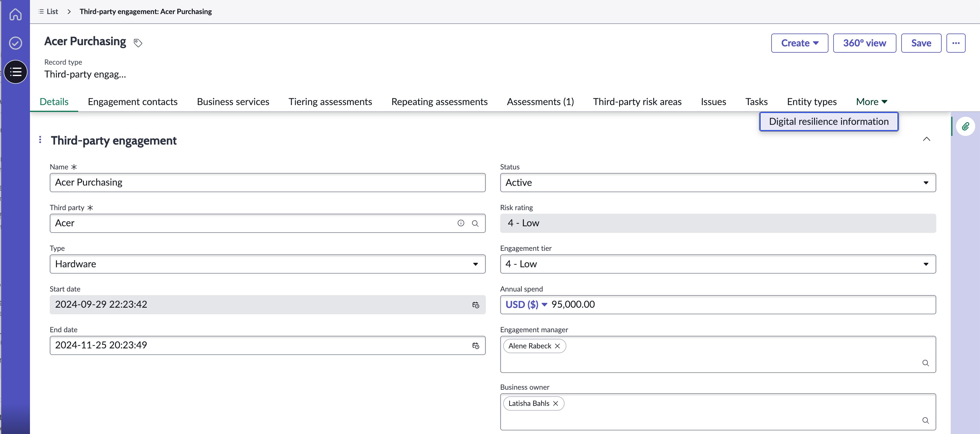Open the Tiering assessments tab
980x434 pixels.
(x=330, y=101)
